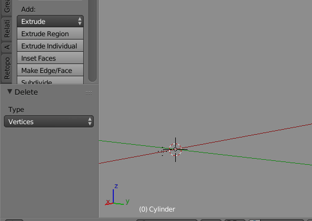
Task: Open the Grease Pencil vertical tab
Action: pos(6,7)
